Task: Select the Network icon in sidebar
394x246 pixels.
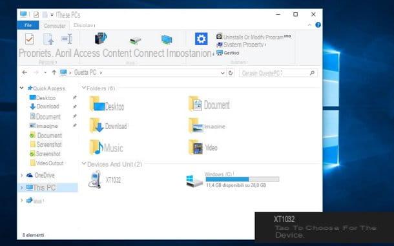Action: [x=30, y=200]
